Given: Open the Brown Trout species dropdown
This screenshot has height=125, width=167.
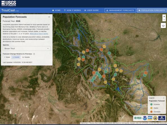Looking at the screenshot, I should pos(27,48).
